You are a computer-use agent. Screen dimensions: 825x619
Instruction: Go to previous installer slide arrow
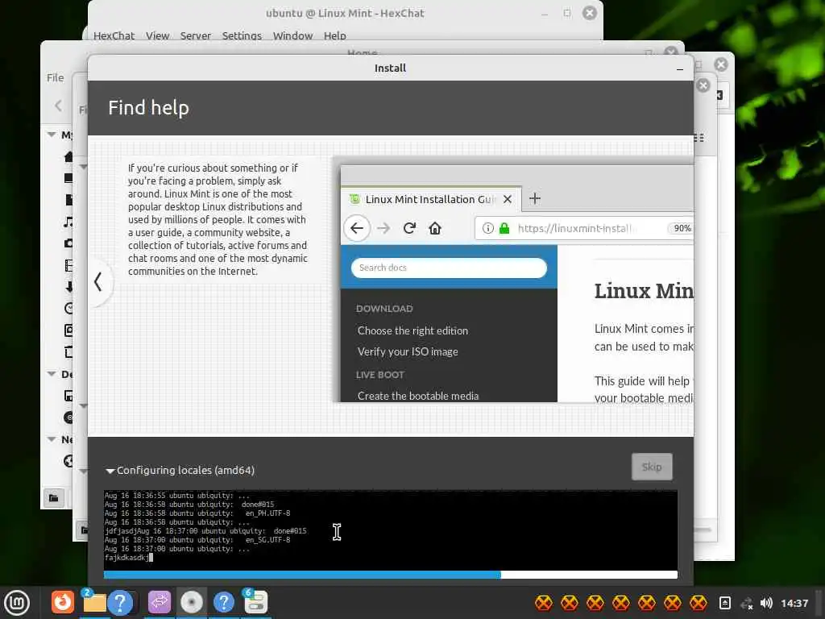(x=97, y=281)
